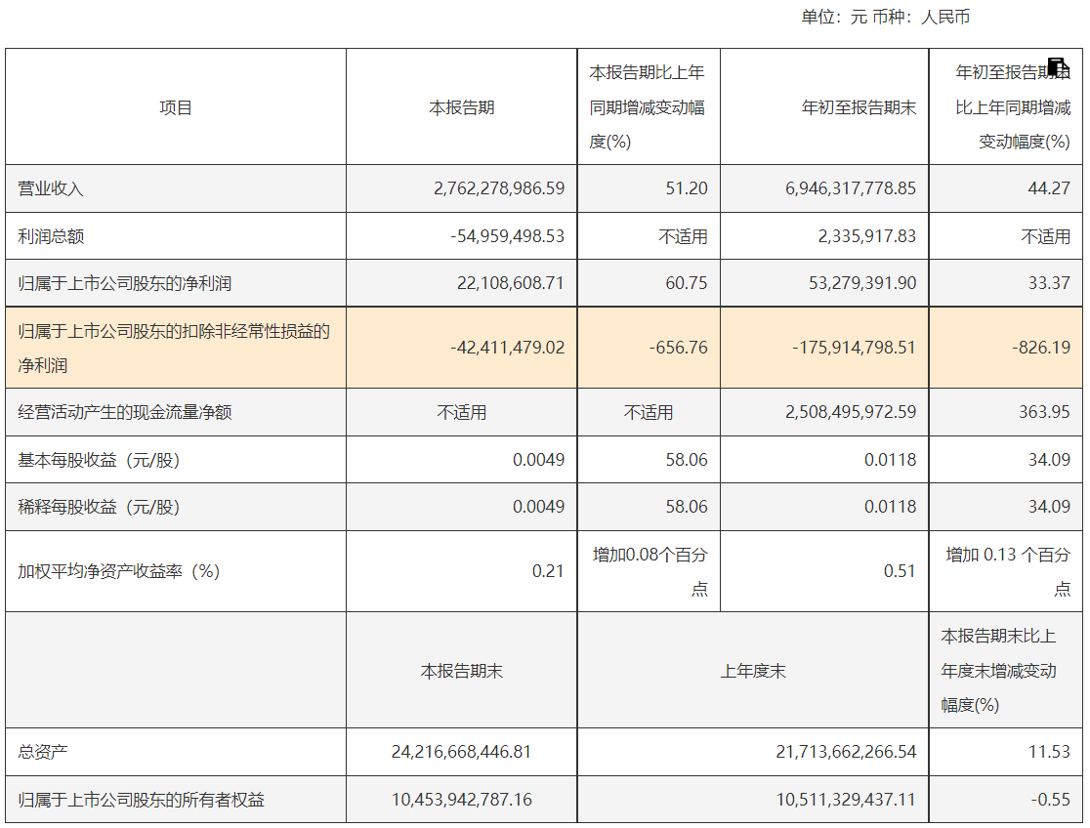Click value -175,914,798.51
Image resolution: width=1090 pixels, height=828 pixels.
click(x=855, y=347)
